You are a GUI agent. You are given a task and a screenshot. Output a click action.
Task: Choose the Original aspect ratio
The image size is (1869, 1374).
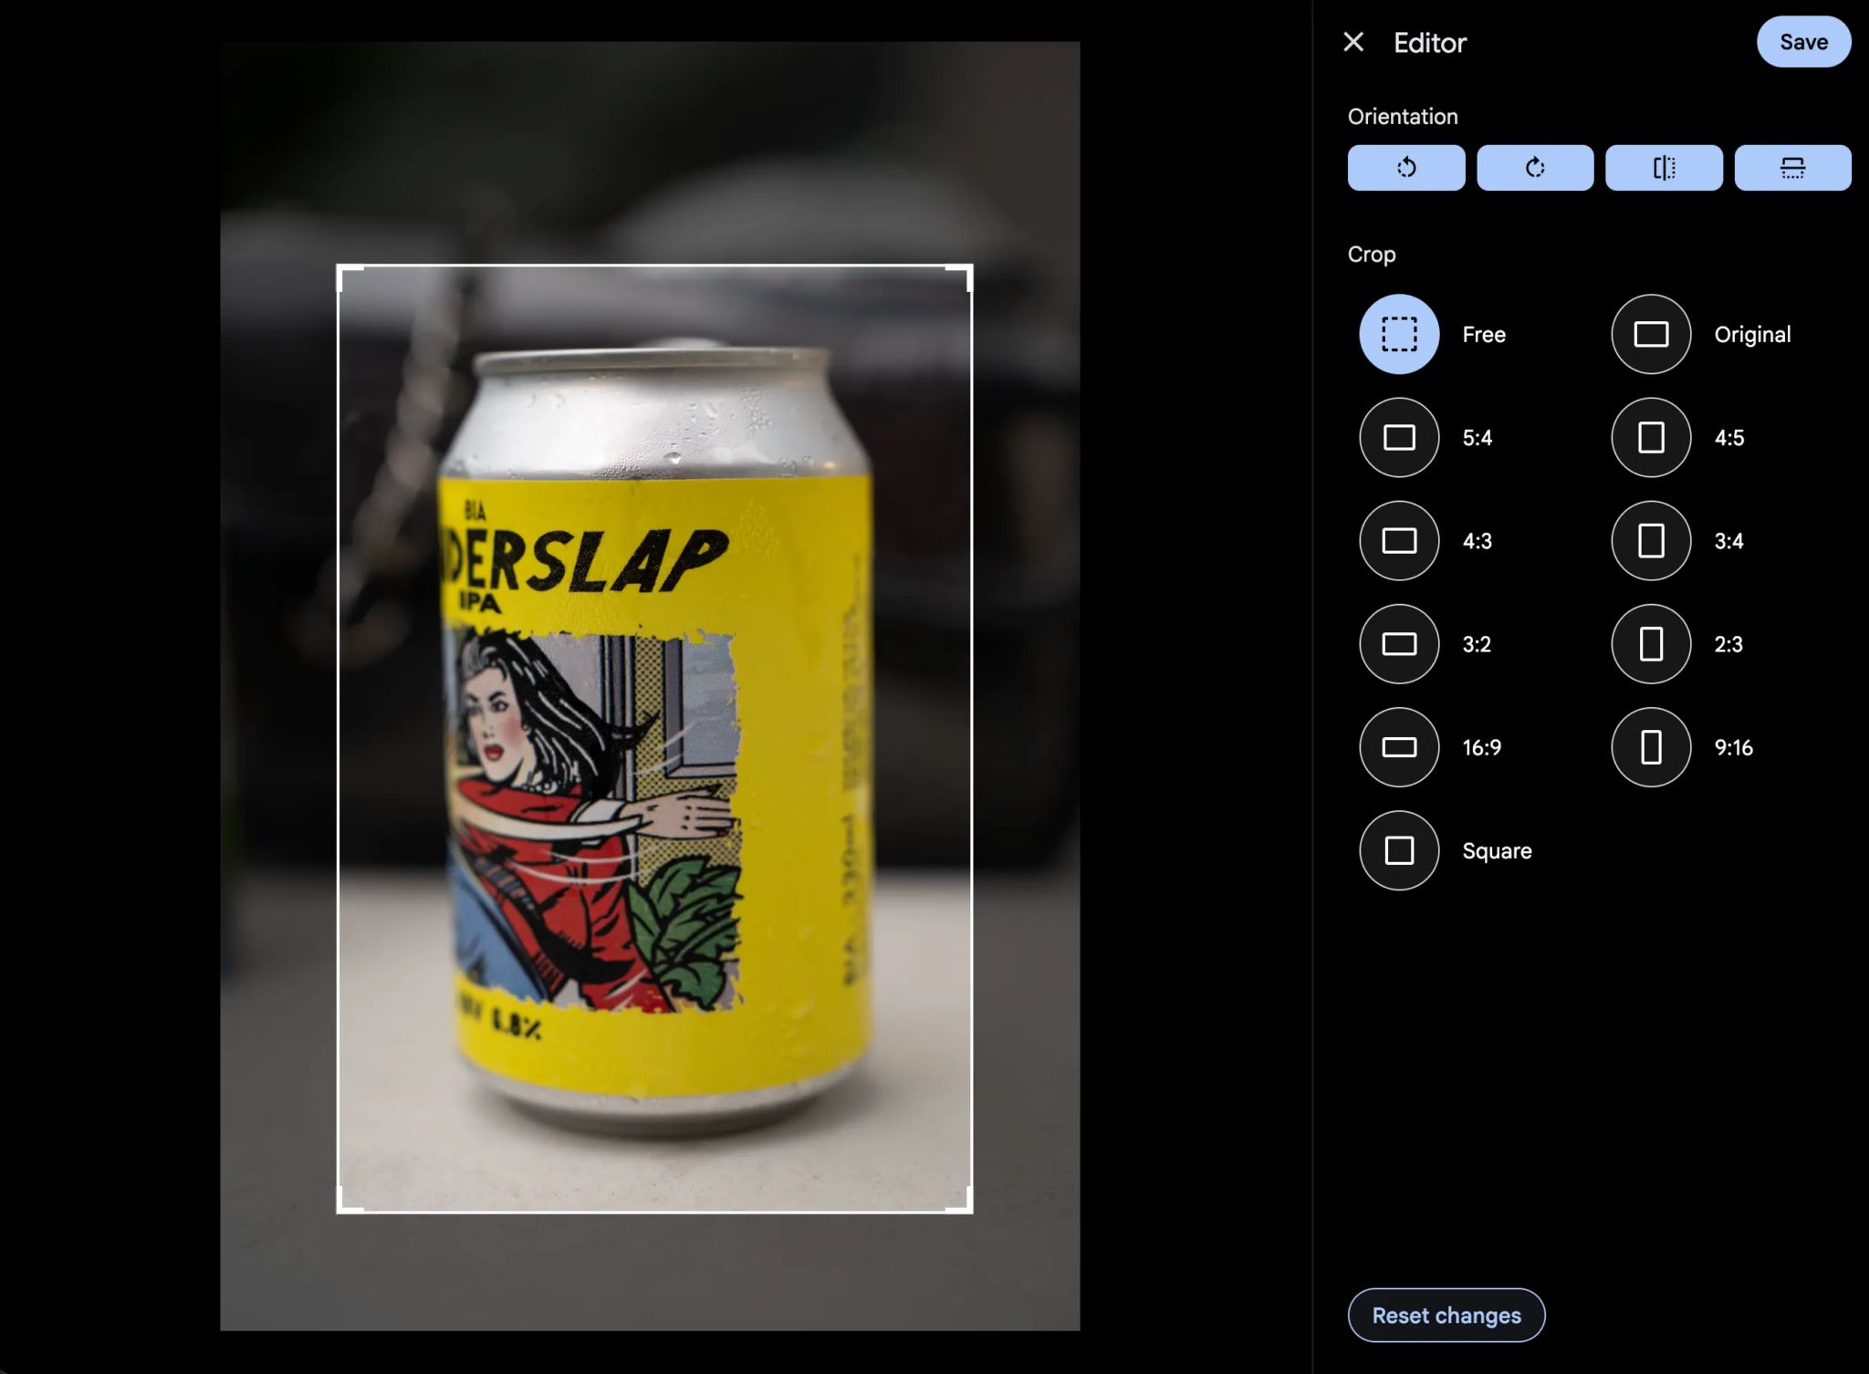[x=1650, y=334]
